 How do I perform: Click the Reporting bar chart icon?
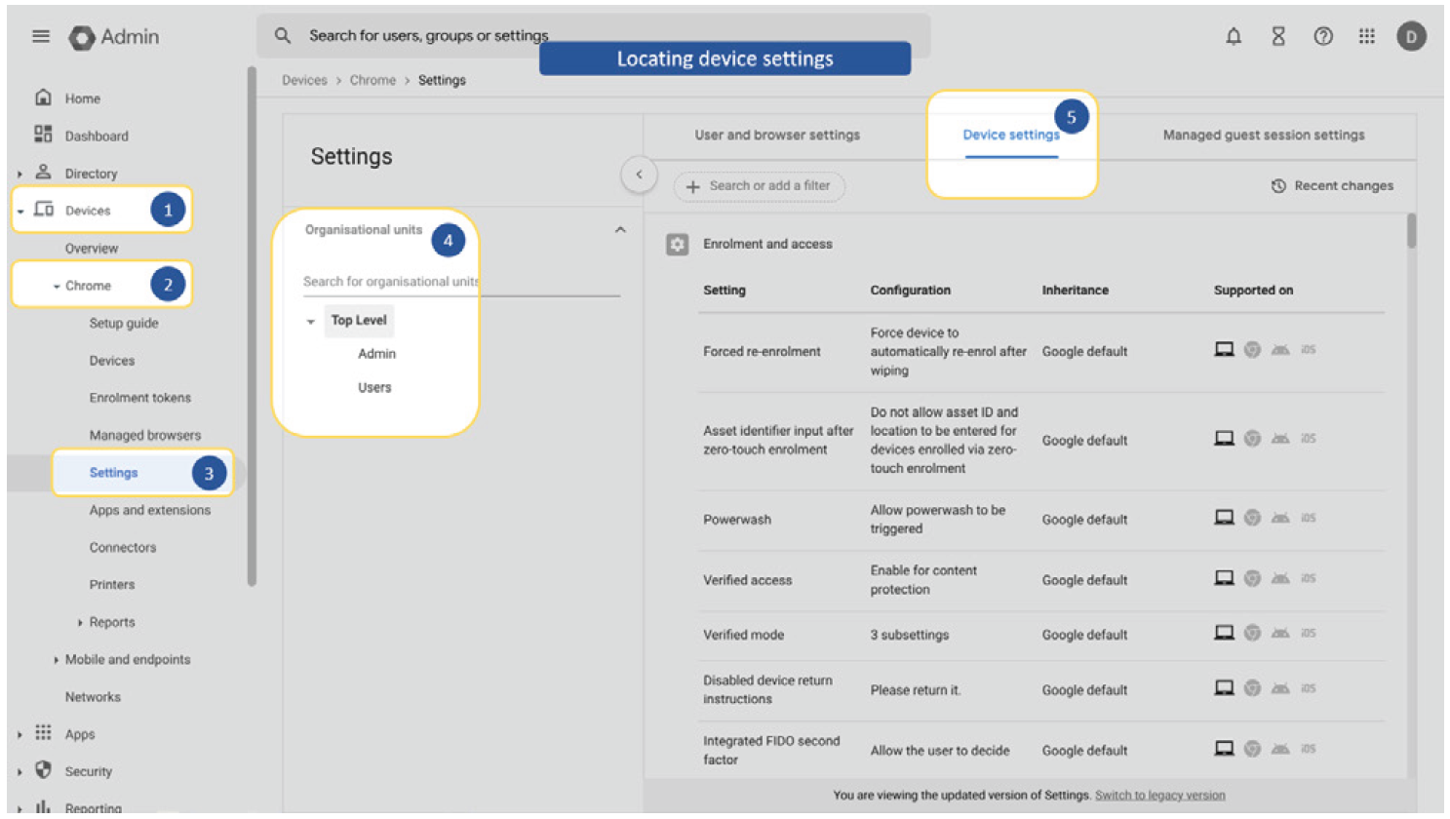click(x=43, y=807)
